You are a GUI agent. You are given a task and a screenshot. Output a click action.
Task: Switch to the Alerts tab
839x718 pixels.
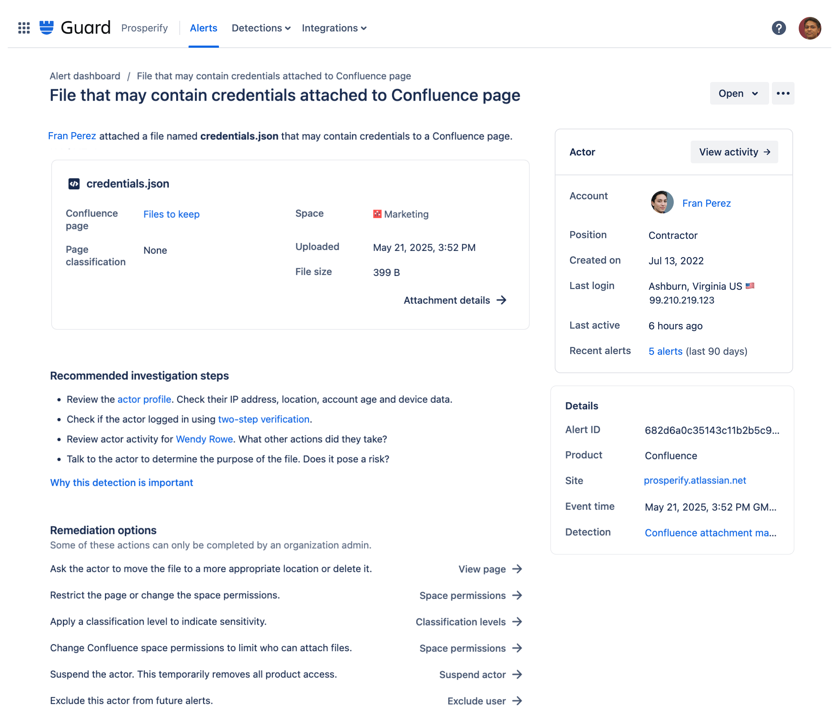point(203,28)
